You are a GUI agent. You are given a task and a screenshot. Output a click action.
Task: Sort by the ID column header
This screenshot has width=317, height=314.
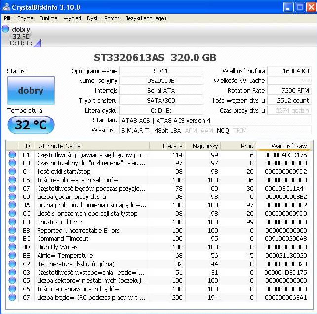click(26, 146)
